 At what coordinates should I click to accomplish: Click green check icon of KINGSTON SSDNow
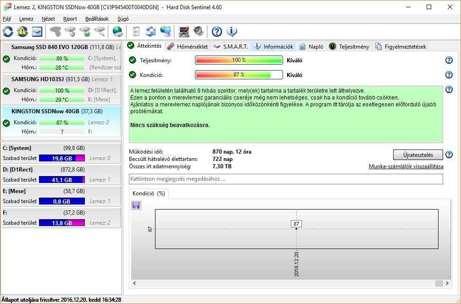6,123
